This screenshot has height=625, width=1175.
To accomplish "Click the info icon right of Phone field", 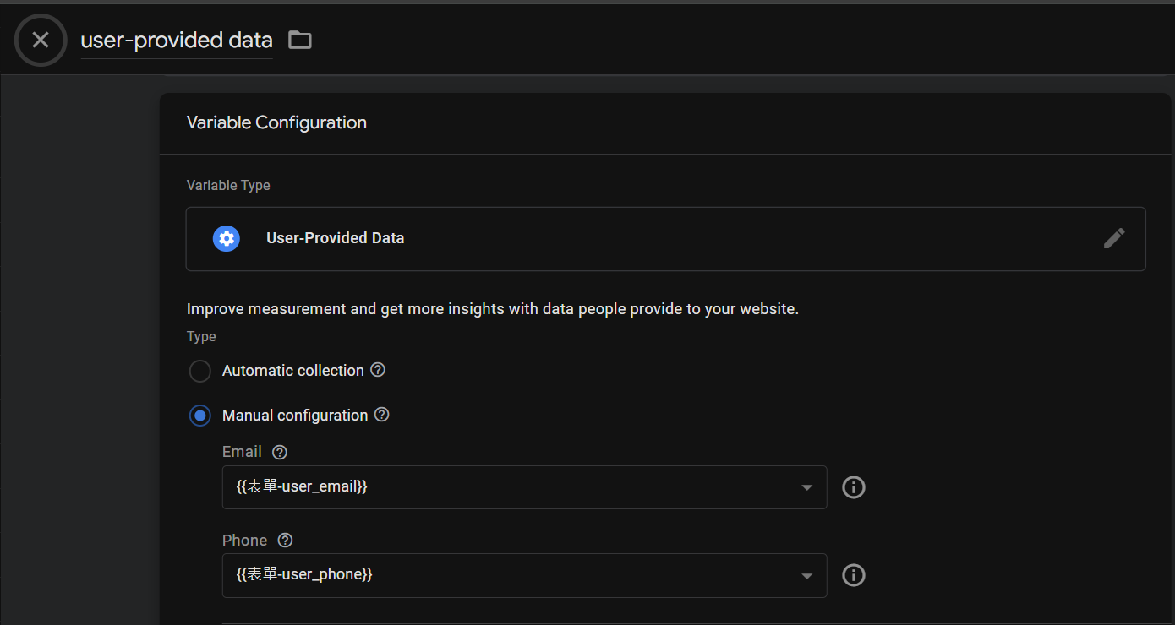I will click(x=854, y=575).
